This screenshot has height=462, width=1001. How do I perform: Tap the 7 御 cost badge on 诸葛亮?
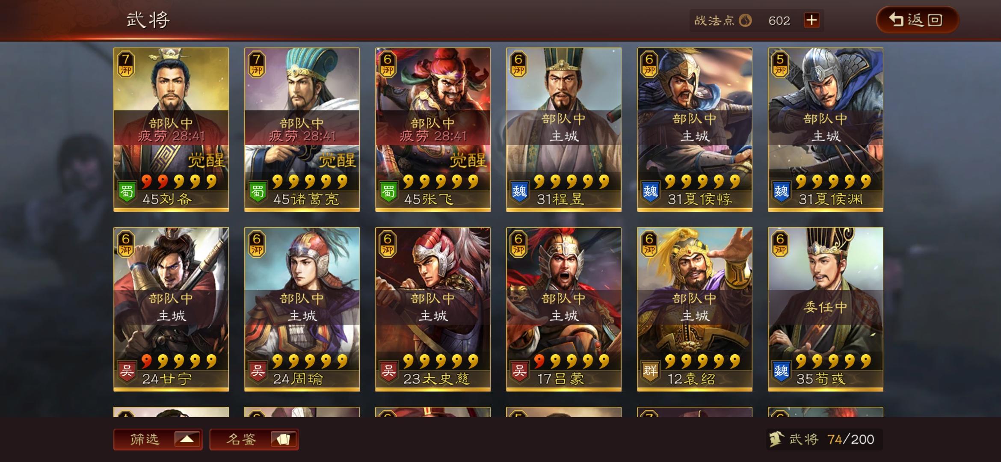click(257, 65)
